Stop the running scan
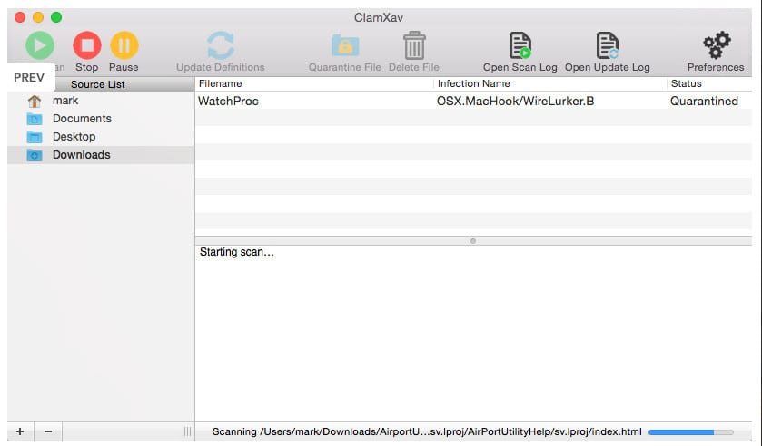The width and height of the screenshot is (762, 446). click(x=87, y=45)
